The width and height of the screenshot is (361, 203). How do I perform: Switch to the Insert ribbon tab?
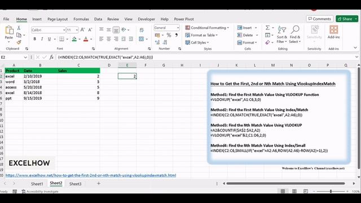pyautogui.click(x=37, y=19)
